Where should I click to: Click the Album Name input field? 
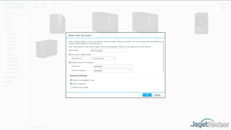click(x=109, y=51)
